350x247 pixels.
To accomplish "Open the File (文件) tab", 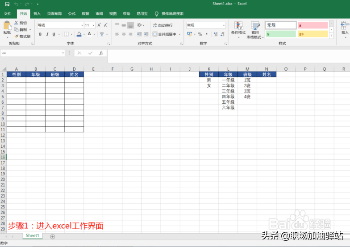I will (x=8, y=13).
